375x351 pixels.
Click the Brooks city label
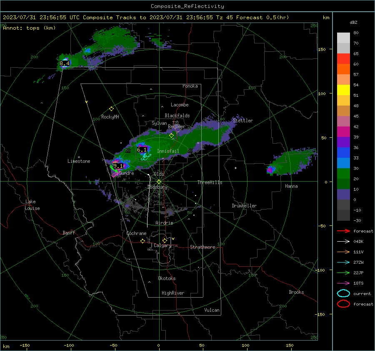[x=296, y=292]
